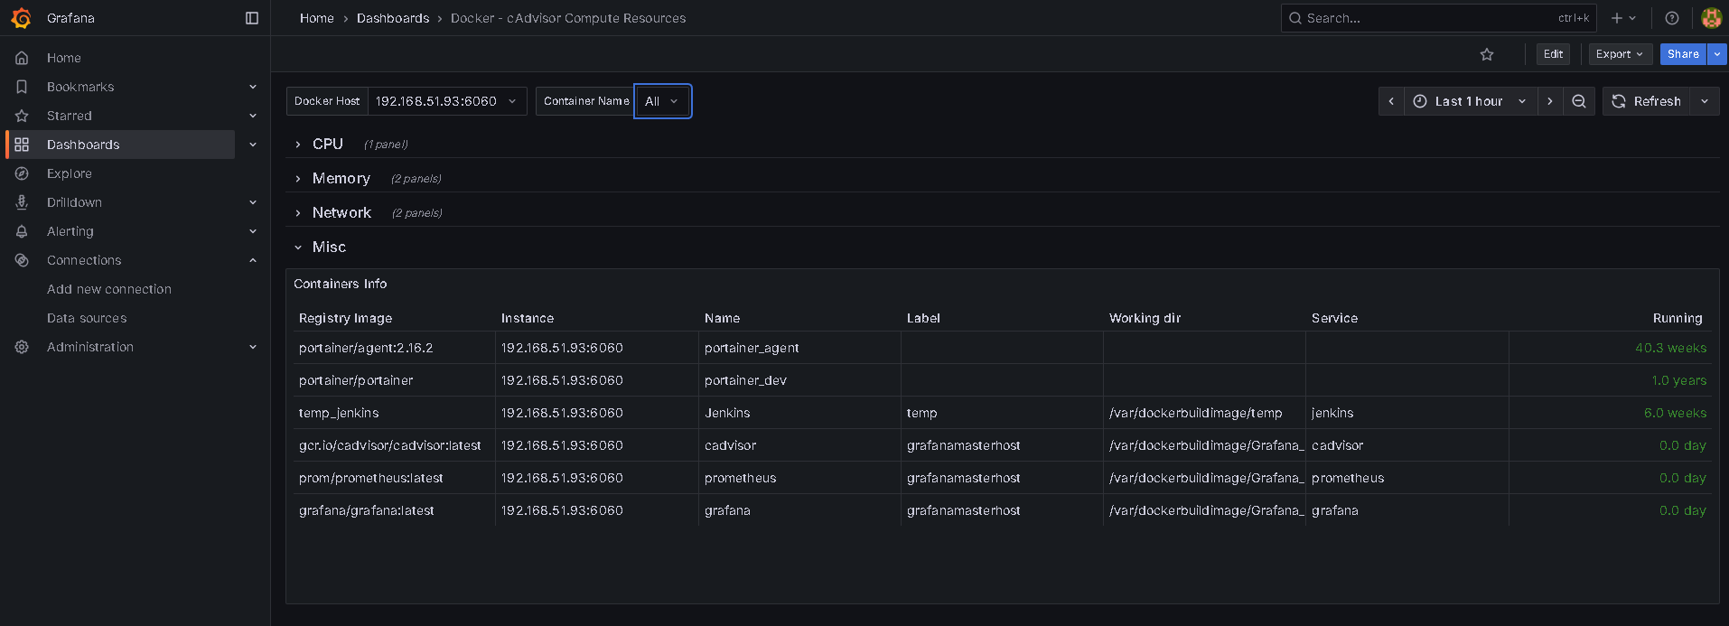Image resolution: width=1729 pixels, height=626 pixels.
Task: Click the Home breadcrumb link
Action: pos(317,18)
